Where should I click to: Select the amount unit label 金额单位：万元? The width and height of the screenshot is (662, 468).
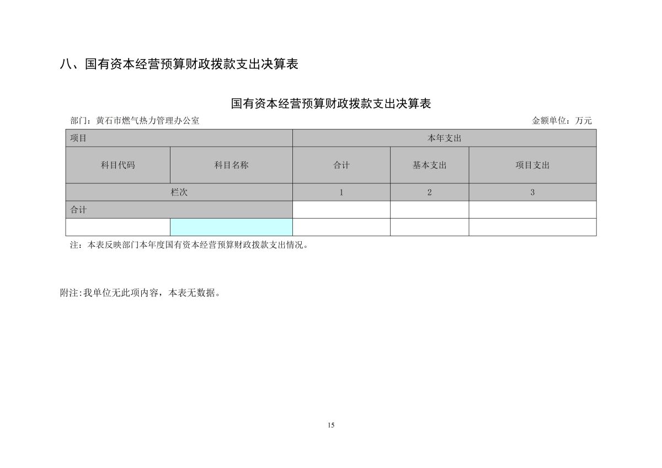[562, 121]
